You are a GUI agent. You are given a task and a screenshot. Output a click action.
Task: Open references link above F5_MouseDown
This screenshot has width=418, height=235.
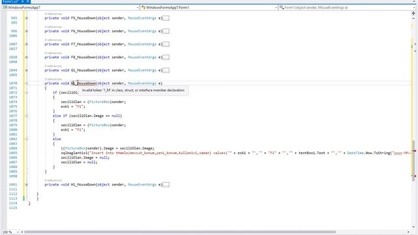pyautogui.click(x=53, y=14)
